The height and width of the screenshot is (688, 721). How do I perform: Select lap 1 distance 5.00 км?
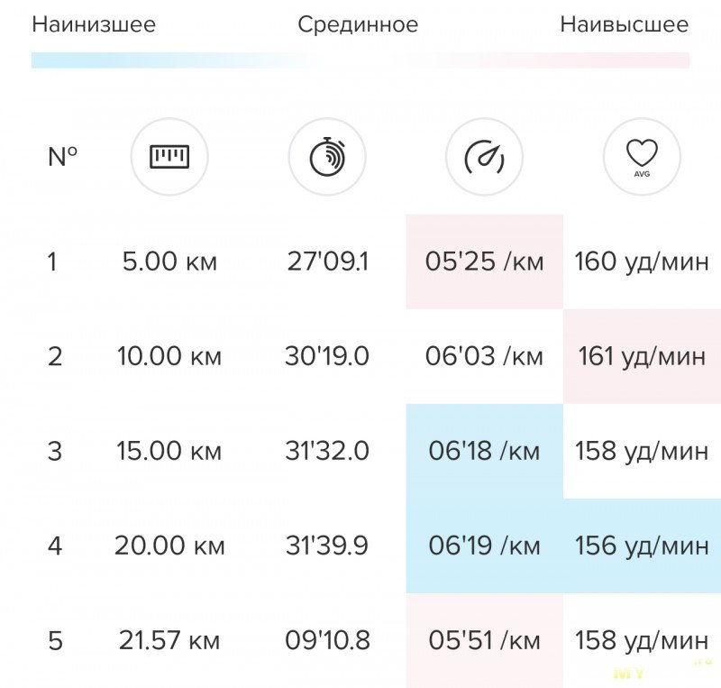(x=169, y=261)
